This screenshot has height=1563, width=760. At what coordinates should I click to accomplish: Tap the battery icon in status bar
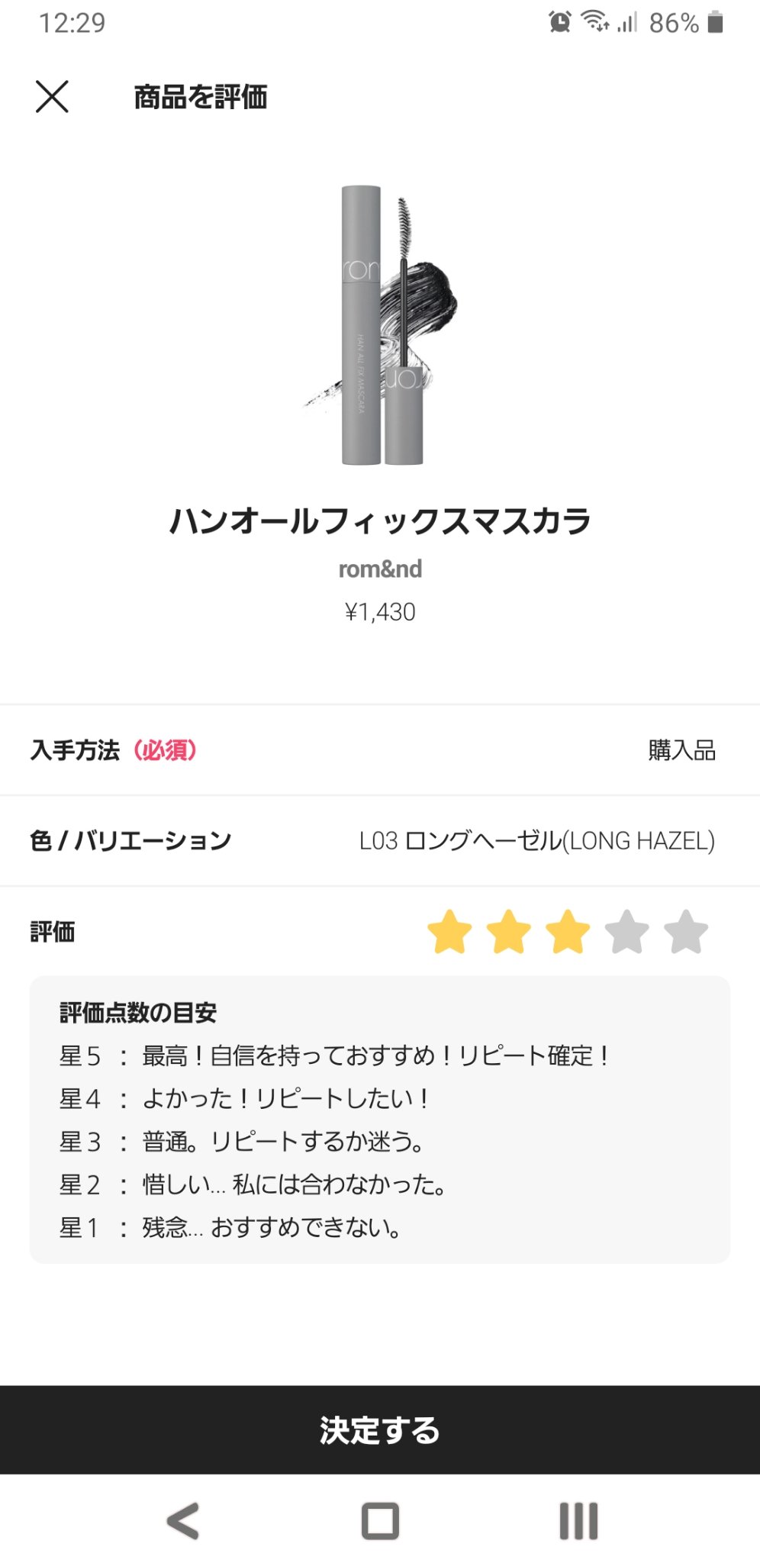[715, 22]
